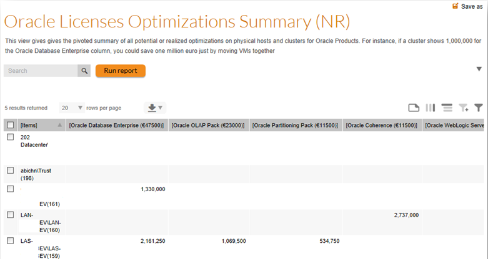
Task: Click the 2,737,000 cell value
Action: (406, 215)
